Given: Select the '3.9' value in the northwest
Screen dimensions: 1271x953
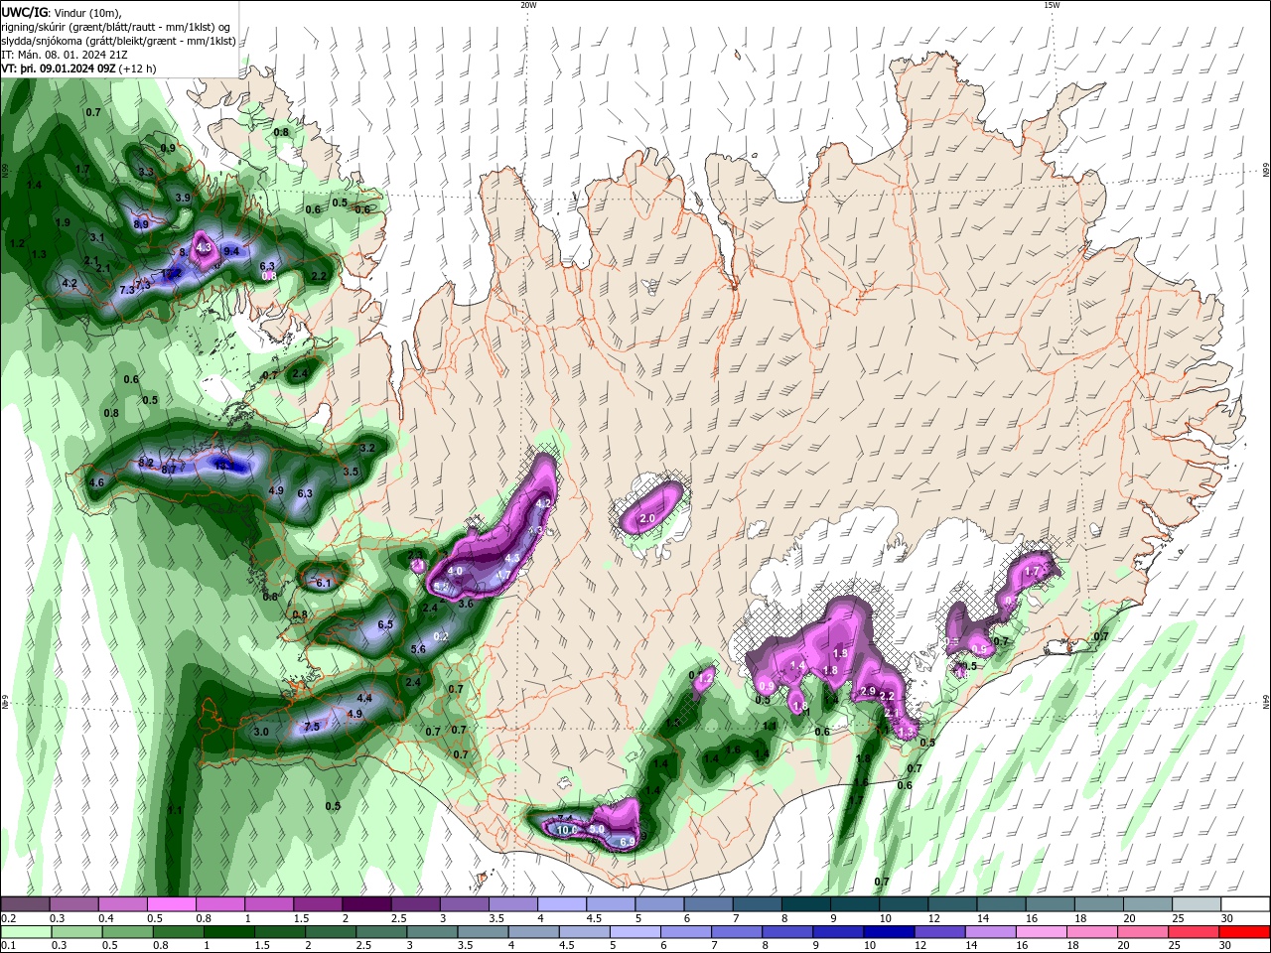Looking at the screenshot, I should click(x=183, y=198).
